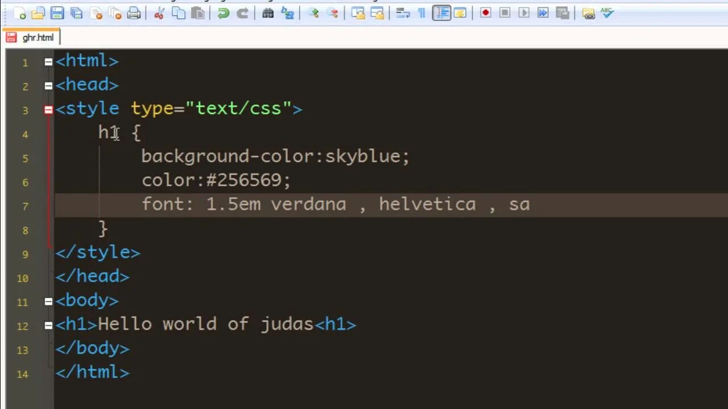The height and width of the screenshot is (409, 728).
Task: Click the closing brace on line 8
Action: click(x=103, y=228)
